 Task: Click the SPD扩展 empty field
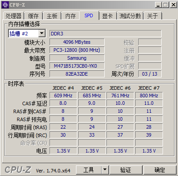(x=150, y=66)
